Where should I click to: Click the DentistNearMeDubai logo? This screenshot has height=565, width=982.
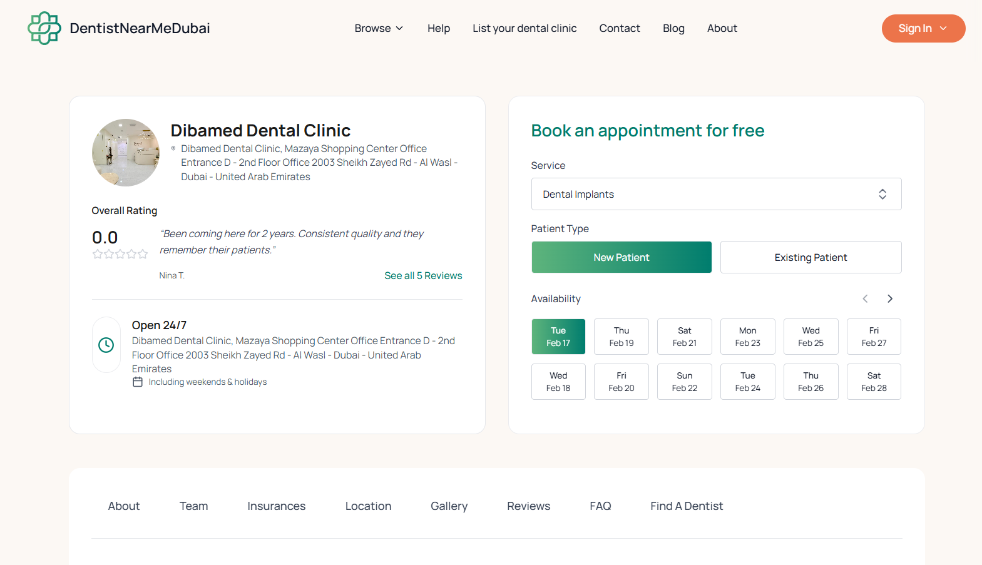click(118, 28)
